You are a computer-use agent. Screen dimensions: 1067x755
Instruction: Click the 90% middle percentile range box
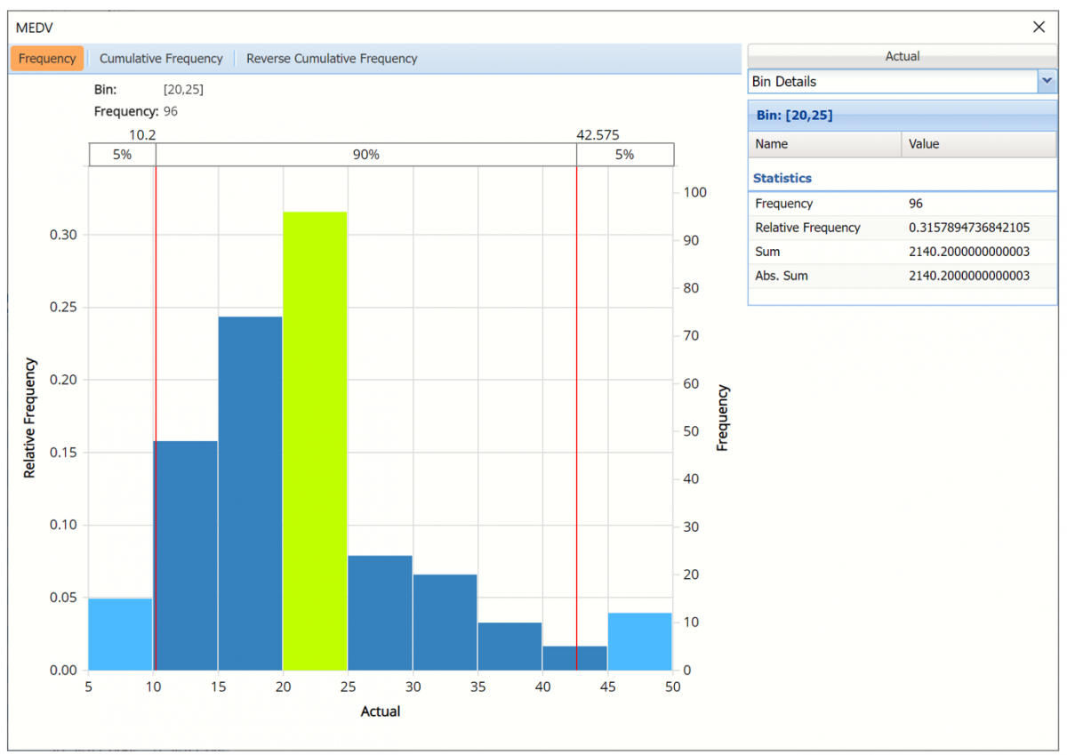pos(365,155)
